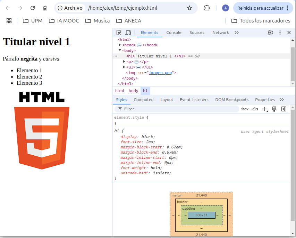
Task: Click the browser forward arrow
Action: click(x=20, y=8)
